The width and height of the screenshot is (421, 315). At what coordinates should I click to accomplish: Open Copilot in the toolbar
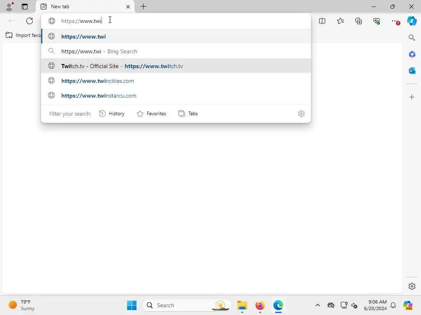tap(412, 21)
